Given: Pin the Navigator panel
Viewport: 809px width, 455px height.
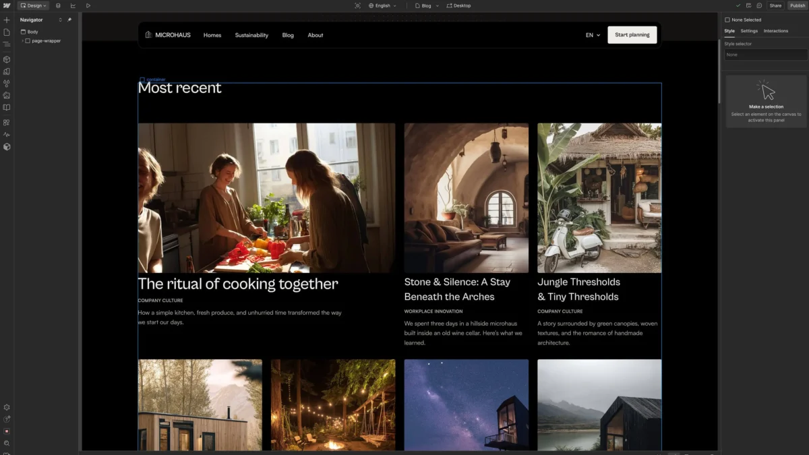Looking at the screenshot, I should click(x=69, y=20).
